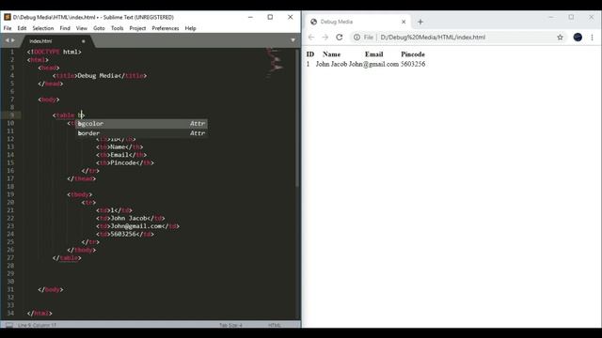The image size is (602, 338).
Task: Click the Pincode table header in browser
Action: click(413, 54)
